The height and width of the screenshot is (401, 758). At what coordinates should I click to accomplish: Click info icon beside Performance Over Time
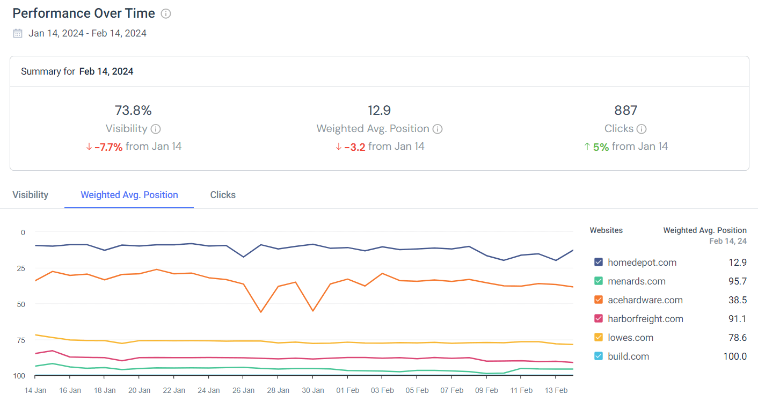click(x=166, y=14)
